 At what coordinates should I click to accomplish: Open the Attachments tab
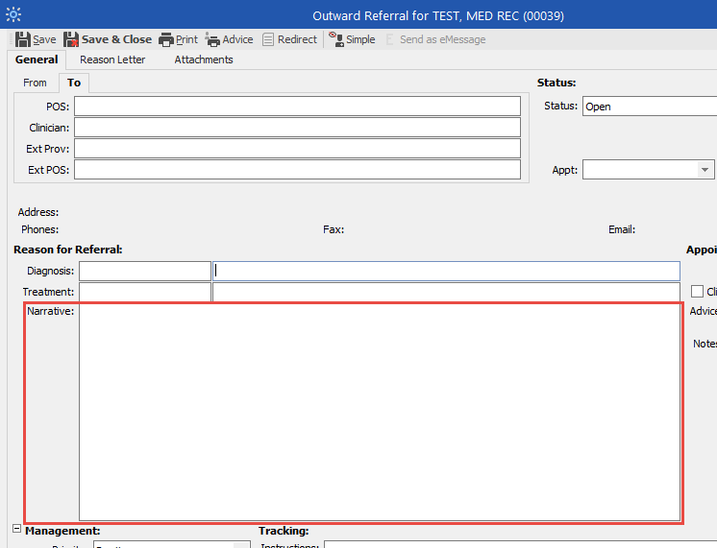click(204, 60)
